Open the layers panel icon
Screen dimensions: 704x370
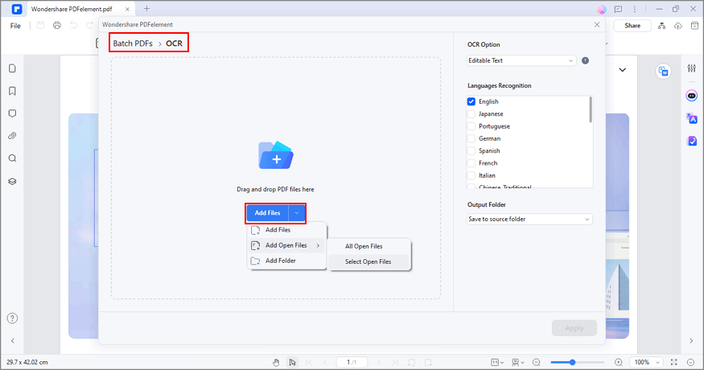13,182
